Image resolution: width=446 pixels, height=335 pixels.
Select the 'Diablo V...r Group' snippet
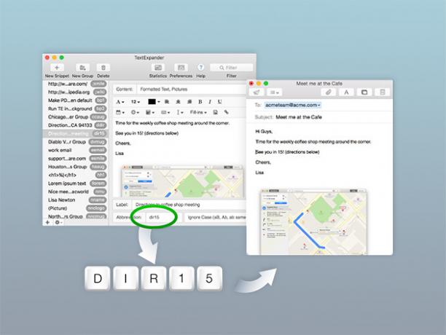tap(76, 142)
